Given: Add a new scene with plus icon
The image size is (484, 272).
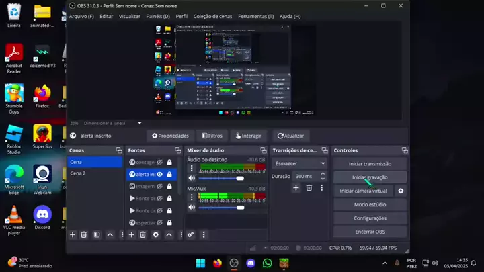Looking at the screenshot, I should pyautogui.click(x=73, y=234).
